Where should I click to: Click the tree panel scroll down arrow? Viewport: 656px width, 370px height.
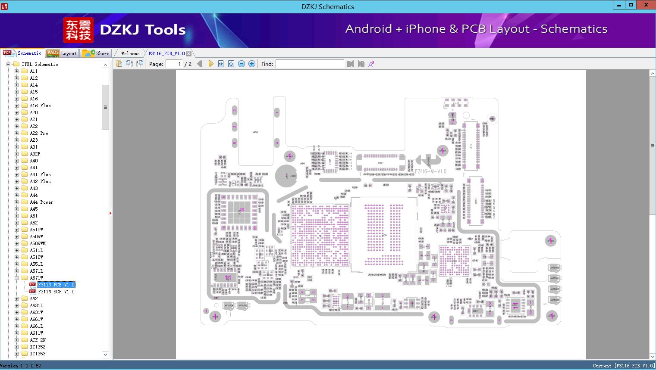[105, 354]
